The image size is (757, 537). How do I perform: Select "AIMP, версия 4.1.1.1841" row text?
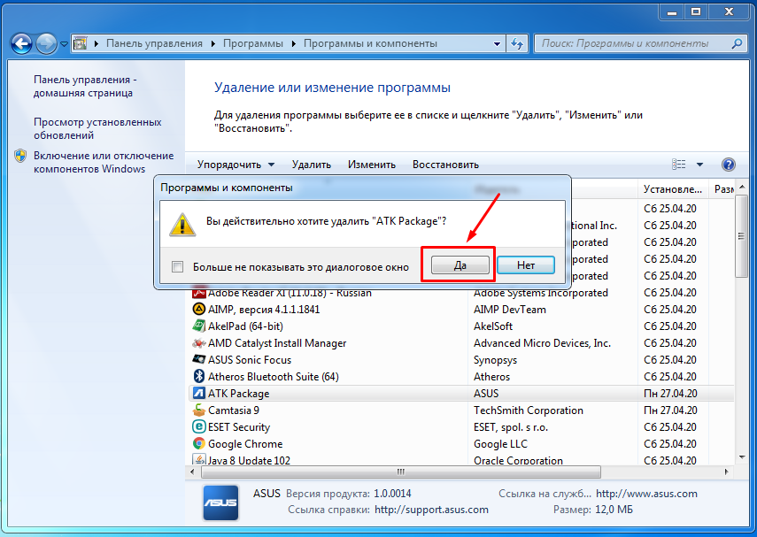(264, 310)
